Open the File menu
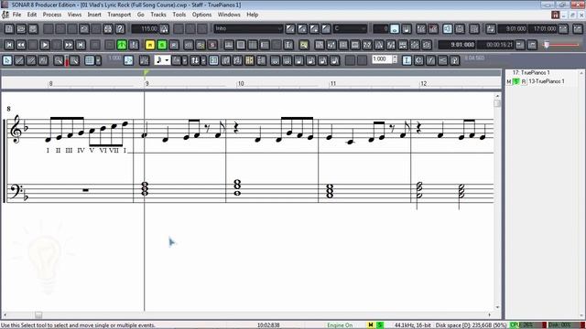 click(16, 15)
